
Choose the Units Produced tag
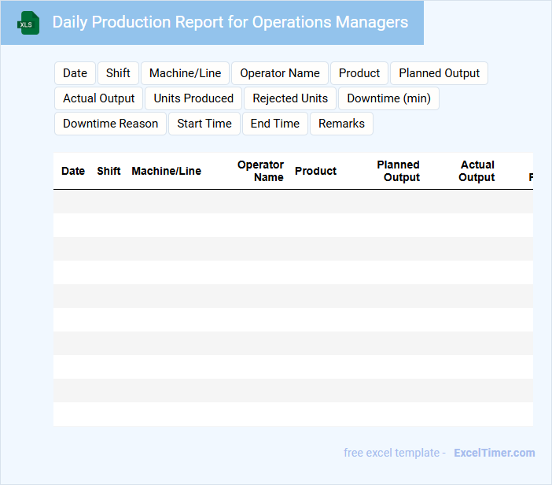[193, 98]
